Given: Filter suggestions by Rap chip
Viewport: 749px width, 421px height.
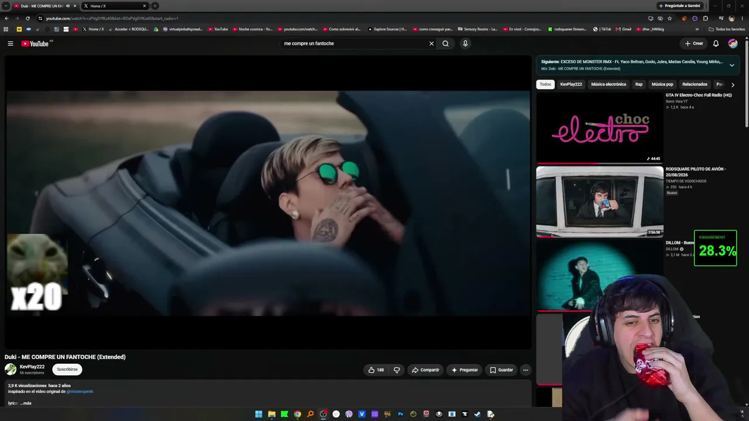Looking at the screenshot, I should pyautogui.click(x=639, y=84).
